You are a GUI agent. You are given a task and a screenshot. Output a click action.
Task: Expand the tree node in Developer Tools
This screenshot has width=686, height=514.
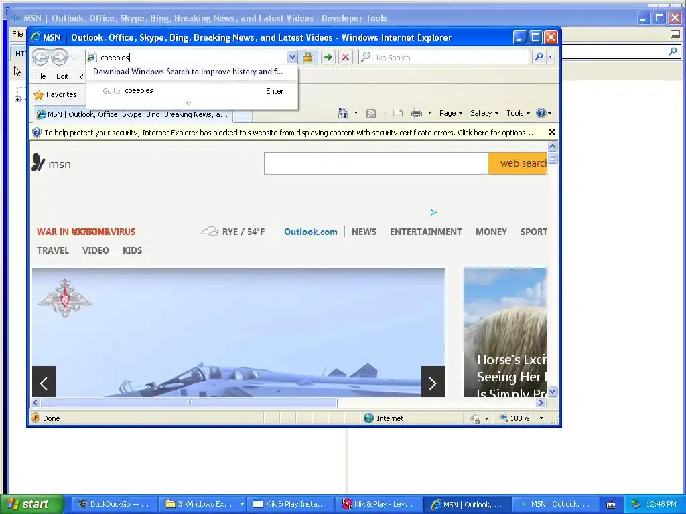17,99
